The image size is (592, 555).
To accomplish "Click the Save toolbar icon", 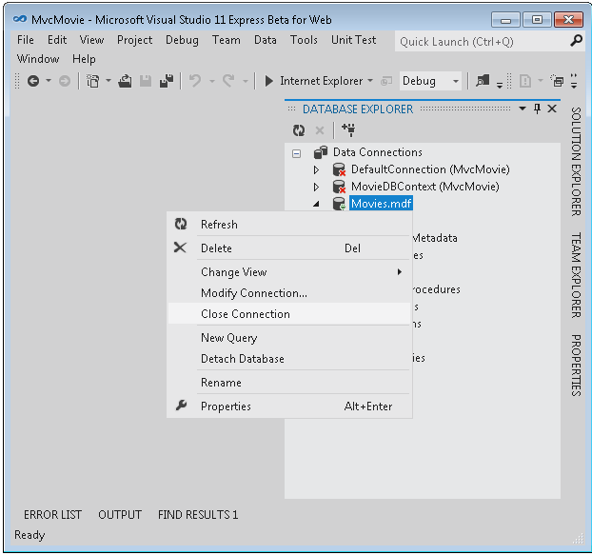I will 146,81.
